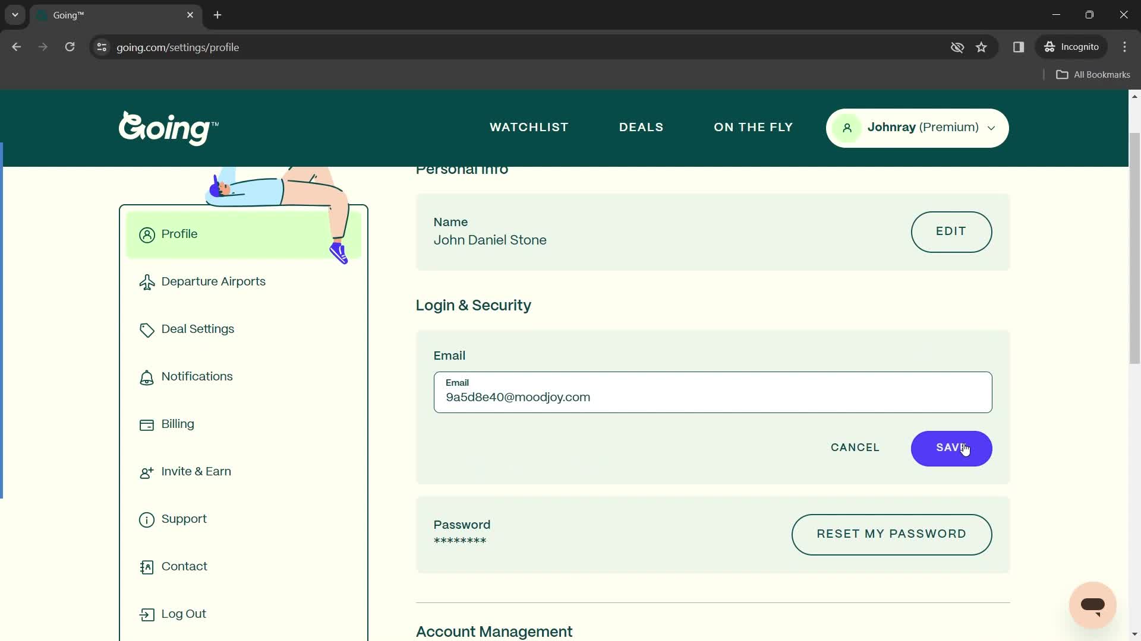Click the back navigation arrow
The height and width of the screenshot is (641, 1141).
pos(17,47)
